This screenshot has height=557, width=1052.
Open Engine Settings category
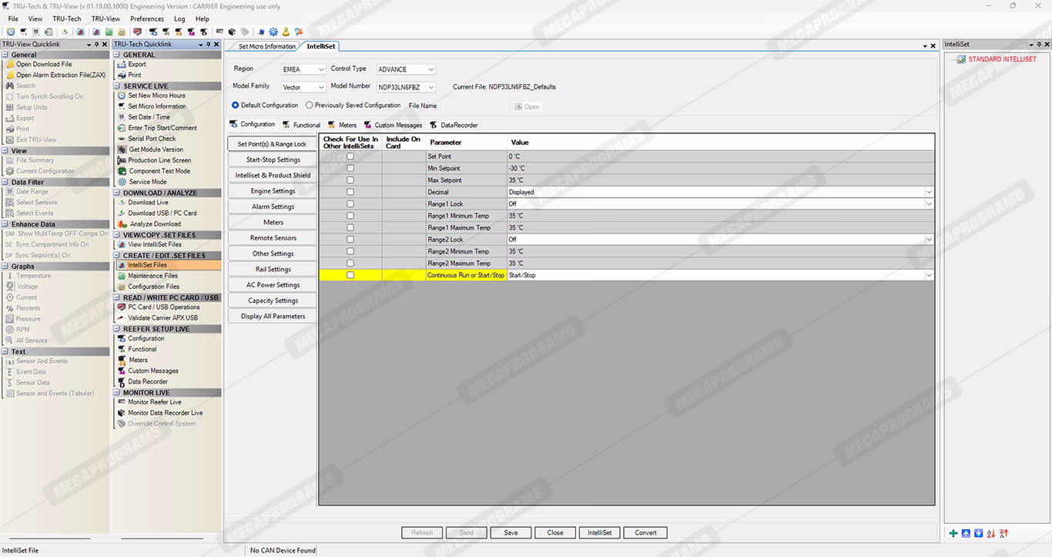[273, 191]
